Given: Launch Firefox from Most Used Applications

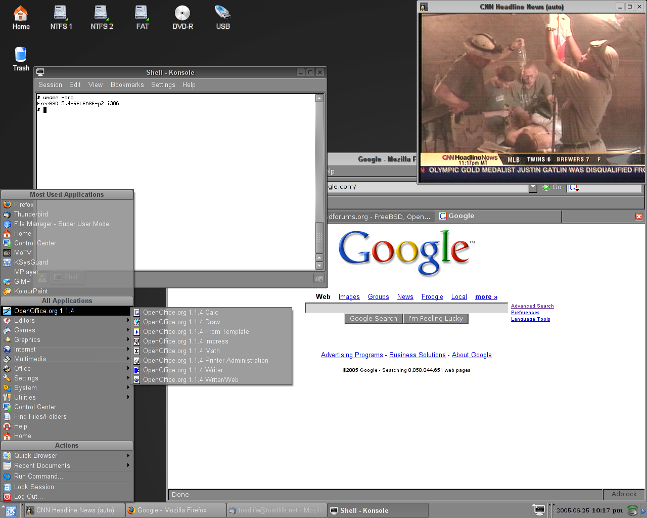Looking at the screenshot, I should (24, 205).
